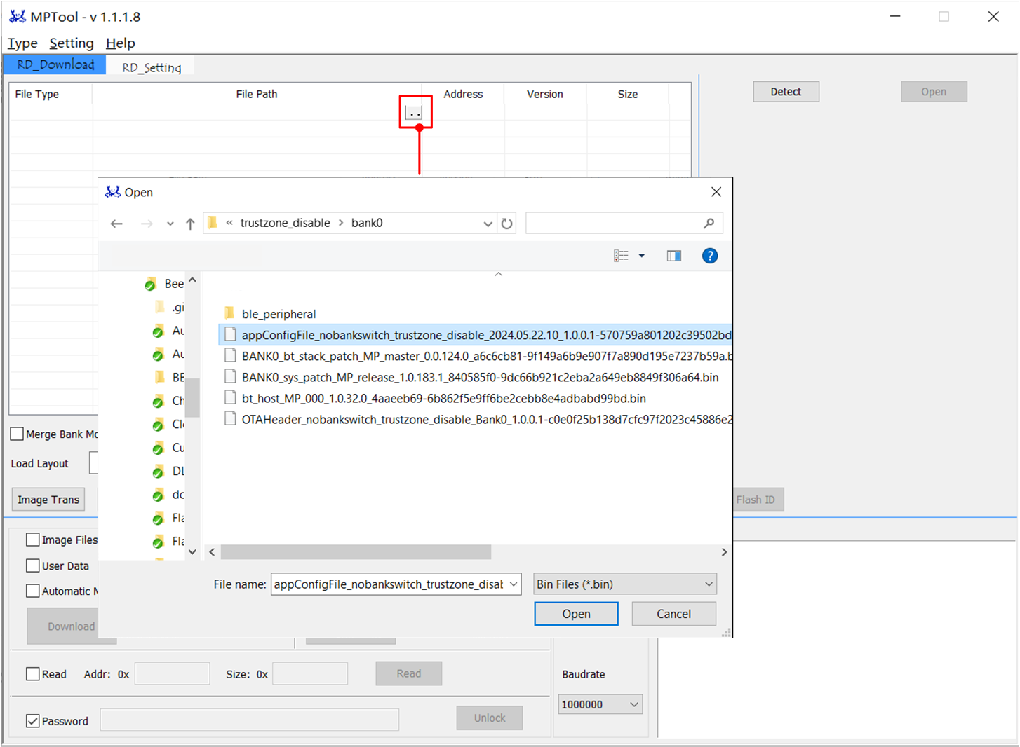
Task: Go back using the dialog's back arrow
Action: 116,224
